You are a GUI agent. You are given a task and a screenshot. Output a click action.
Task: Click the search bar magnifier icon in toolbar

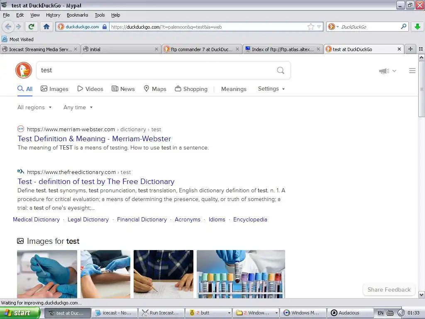[x=403, y=27]
